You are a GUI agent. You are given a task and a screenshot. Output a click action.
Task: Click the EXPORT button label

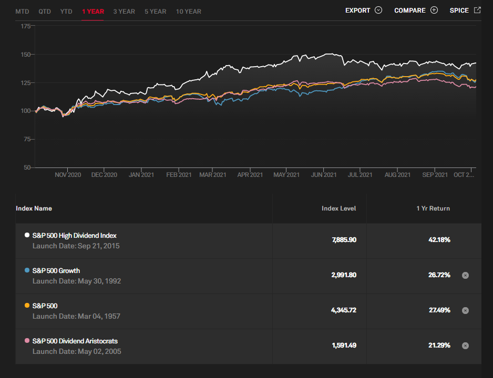click(357, 10)
